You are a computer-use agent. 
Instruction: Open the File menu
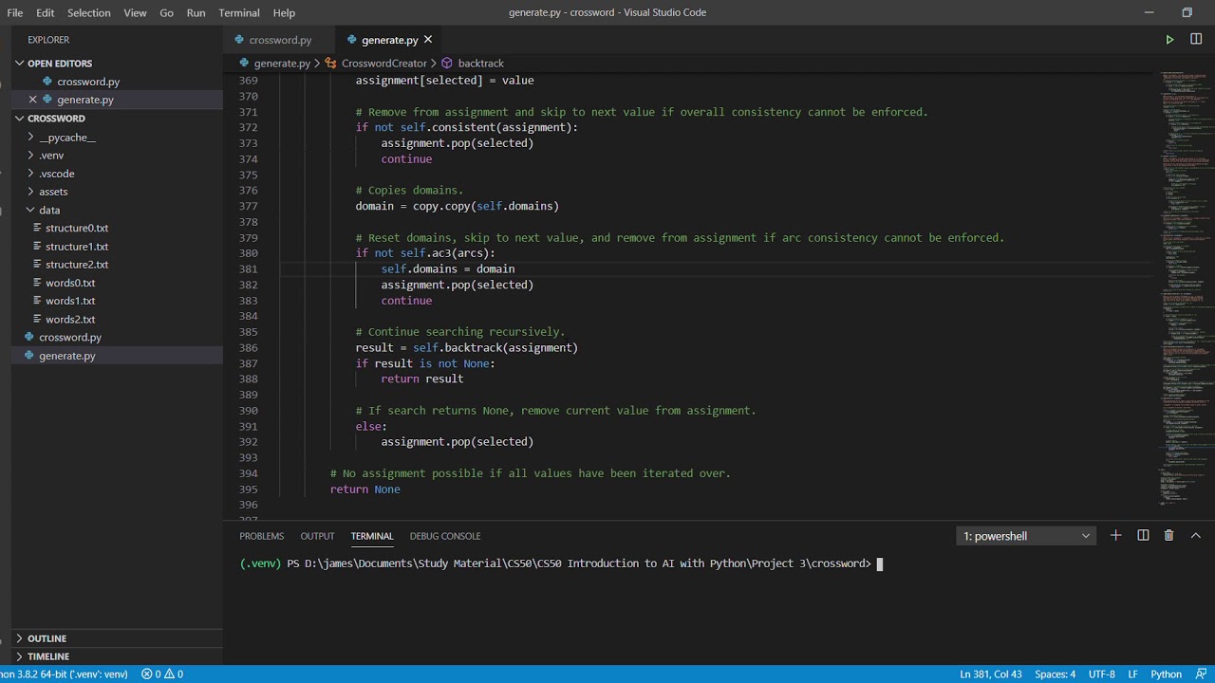tap(15, 12)
